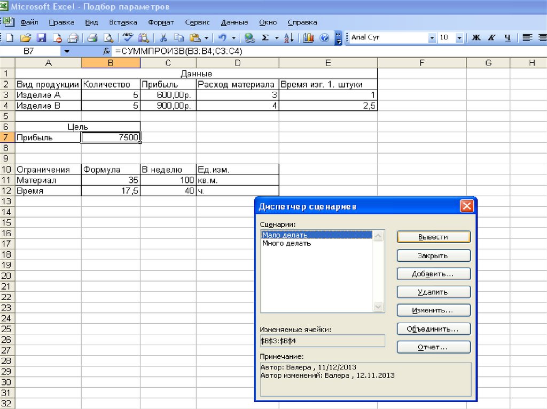
Task: Toggle bold formatting (Ж)
Action: pos(477,38)
